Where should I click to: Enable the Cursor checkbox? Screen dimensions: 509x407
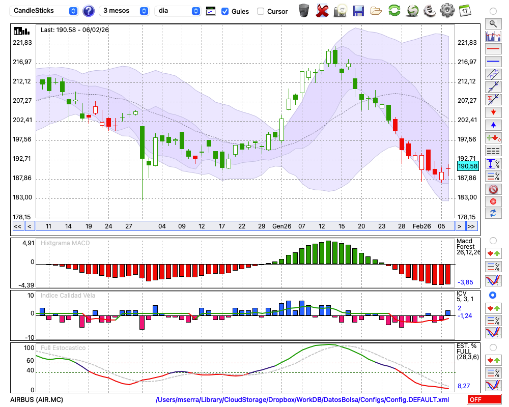261,11
